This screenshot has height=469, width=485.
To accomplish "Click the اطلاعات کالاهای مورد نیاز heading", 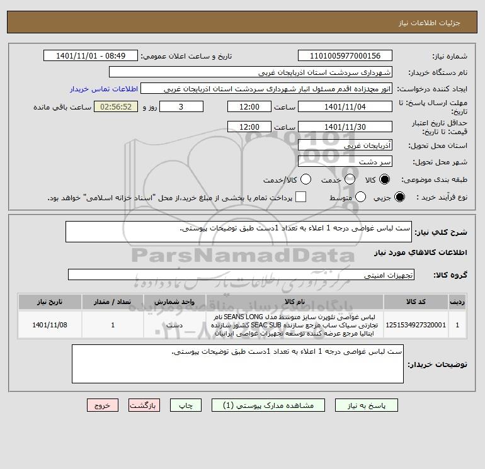I will click(420, 252).
